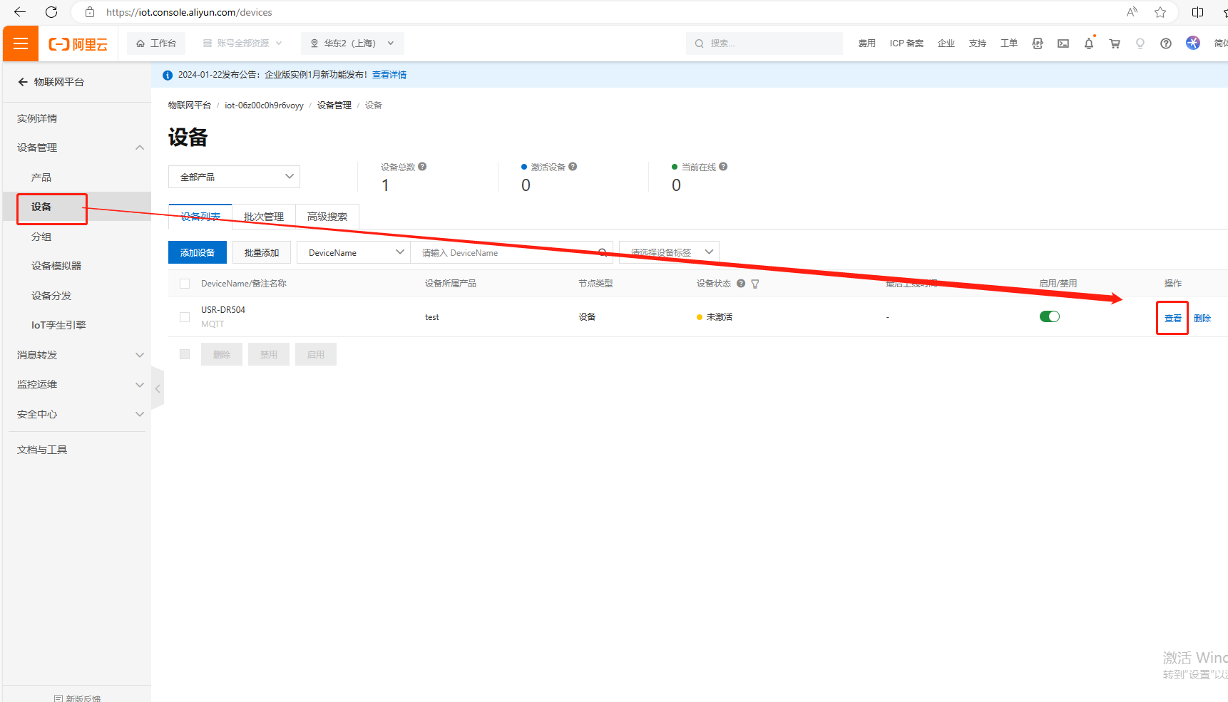This screenshot has height=702, width=1228.
Task: Click 查看 link for USR-DR504
Action: tap(1172, 318)
